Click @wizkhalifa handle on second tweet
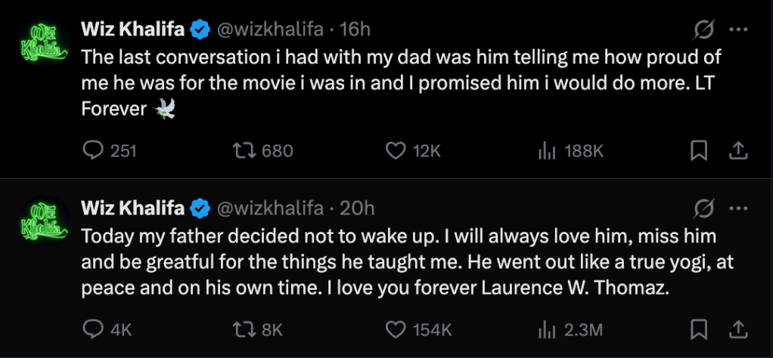773x358 pixels. (270, 208)
